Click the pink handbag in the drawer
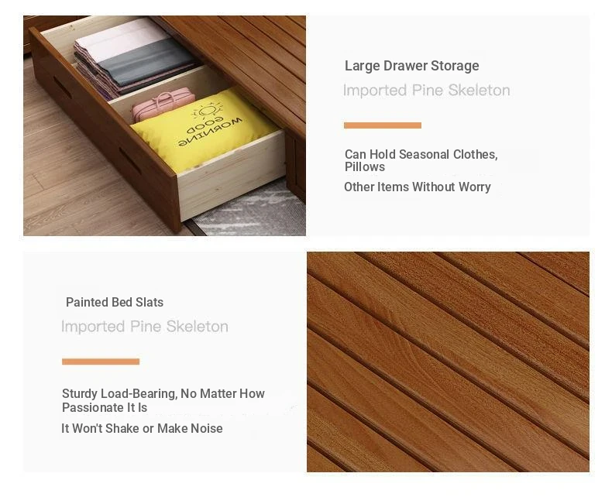Image resolution: width=612 pixels, height=504 pixels. pos(163,104)
